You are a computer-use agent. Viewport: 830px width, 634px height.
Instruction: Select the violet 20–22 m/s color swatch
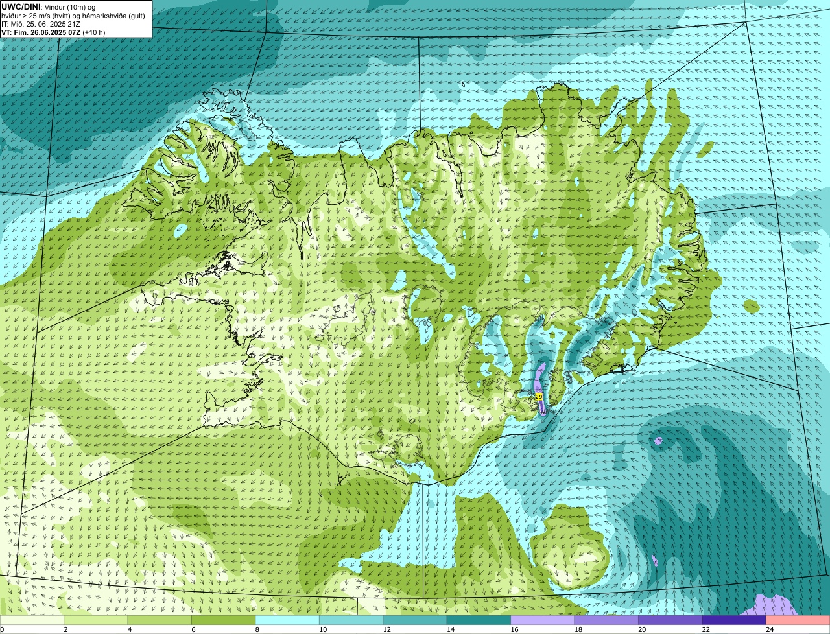670,620
